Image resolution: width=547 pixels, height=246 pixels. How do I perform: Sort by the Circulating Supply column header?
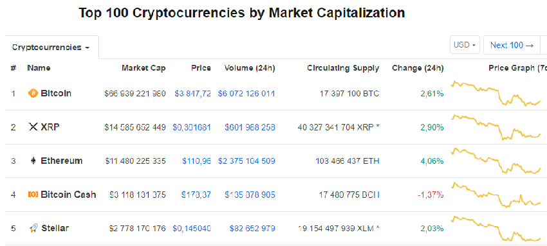pyautogui.click(x=343, y=68)
